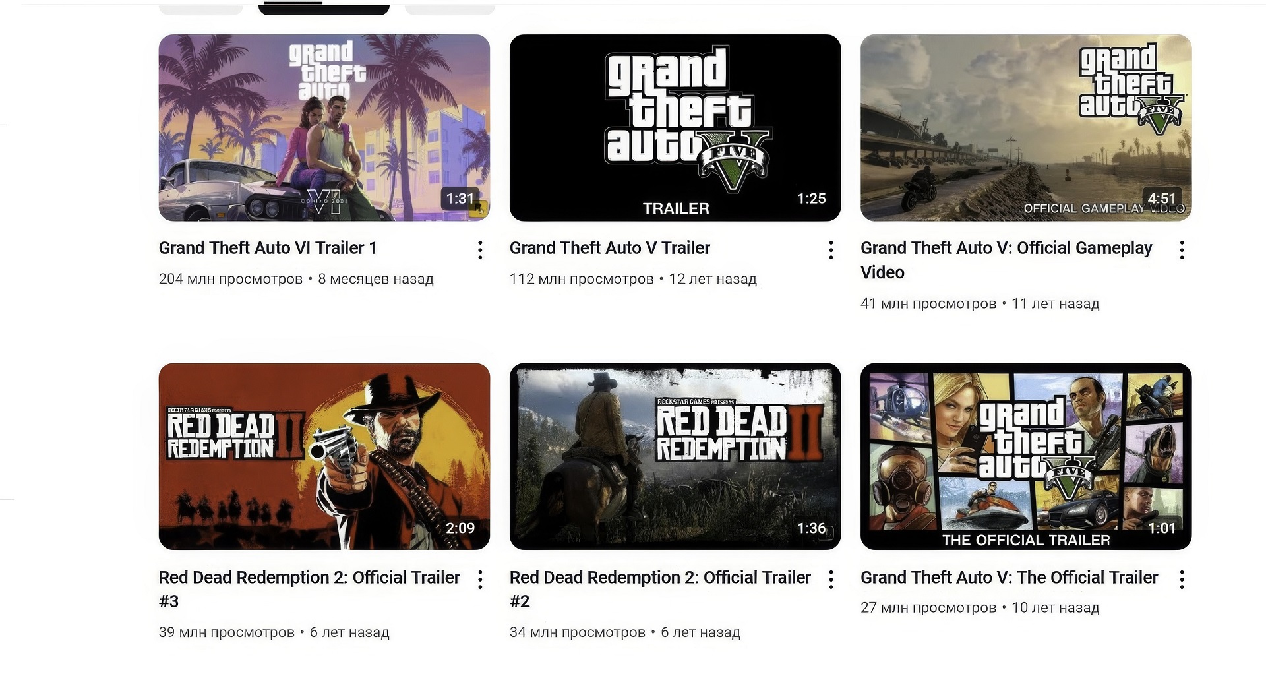Click the "10 лет назад" upload date

tap(1056, 607)
